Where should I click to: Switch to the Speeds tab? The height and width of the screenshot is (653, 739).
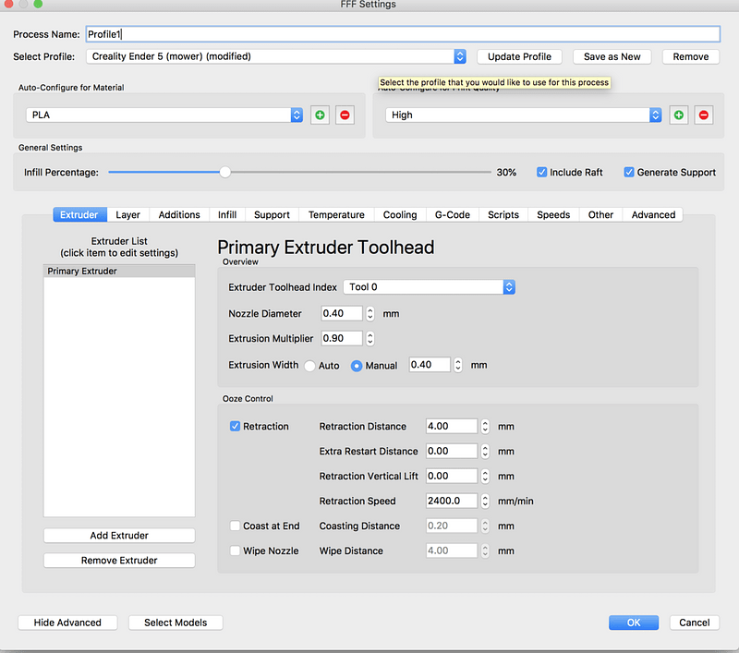click(553, 214)
